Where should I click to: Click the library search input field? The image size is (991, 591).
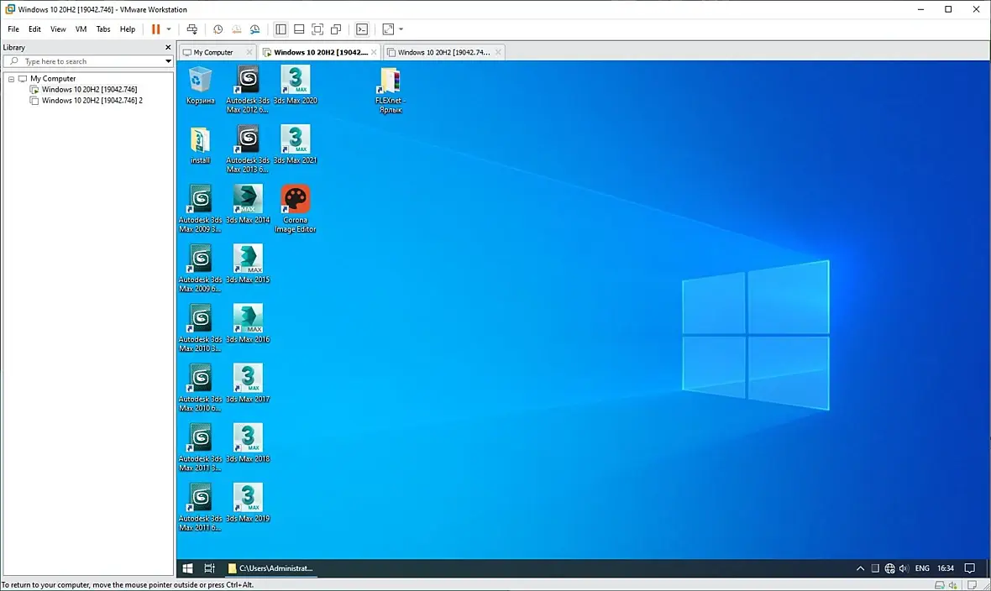coord(88,61)
